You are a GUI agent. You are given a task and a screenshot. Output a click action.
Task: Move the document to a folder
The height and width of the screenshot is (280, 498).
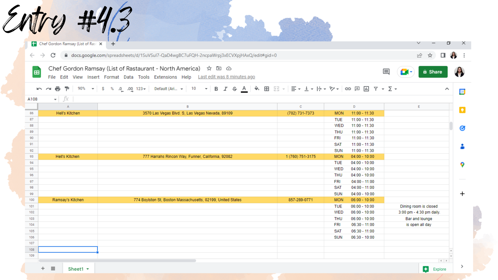point(219,68)
